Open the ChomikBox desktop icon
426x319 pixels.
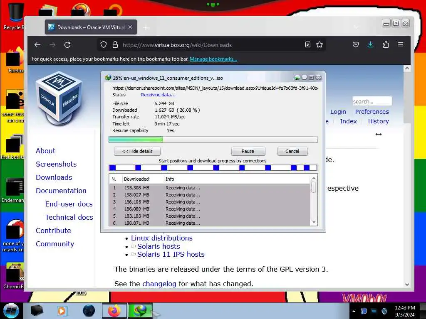[14, 276]
